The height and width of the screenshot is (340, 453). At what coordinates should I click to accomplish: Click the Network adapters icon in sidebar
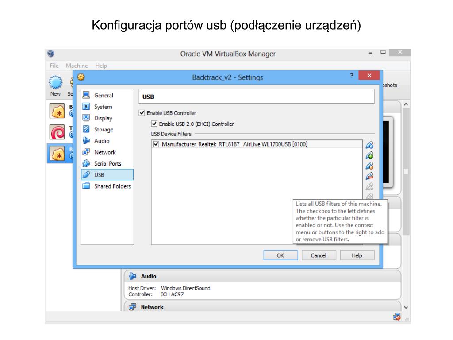click(x=86, y=152)
